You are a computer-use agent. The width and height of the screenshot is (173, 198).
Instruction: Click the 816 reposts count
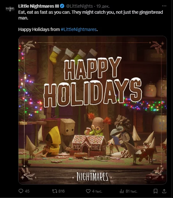pos(62,191)
